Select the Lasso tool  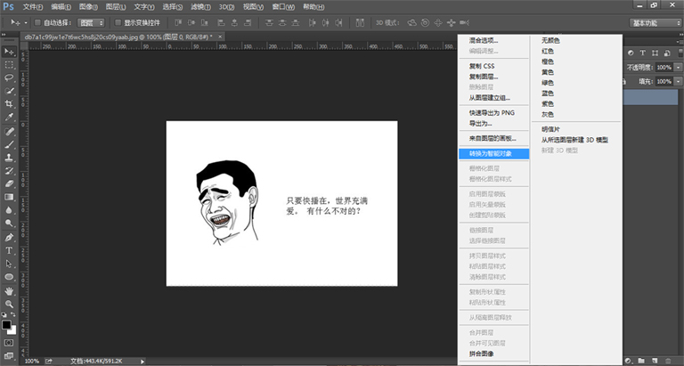tap(9, 77)
